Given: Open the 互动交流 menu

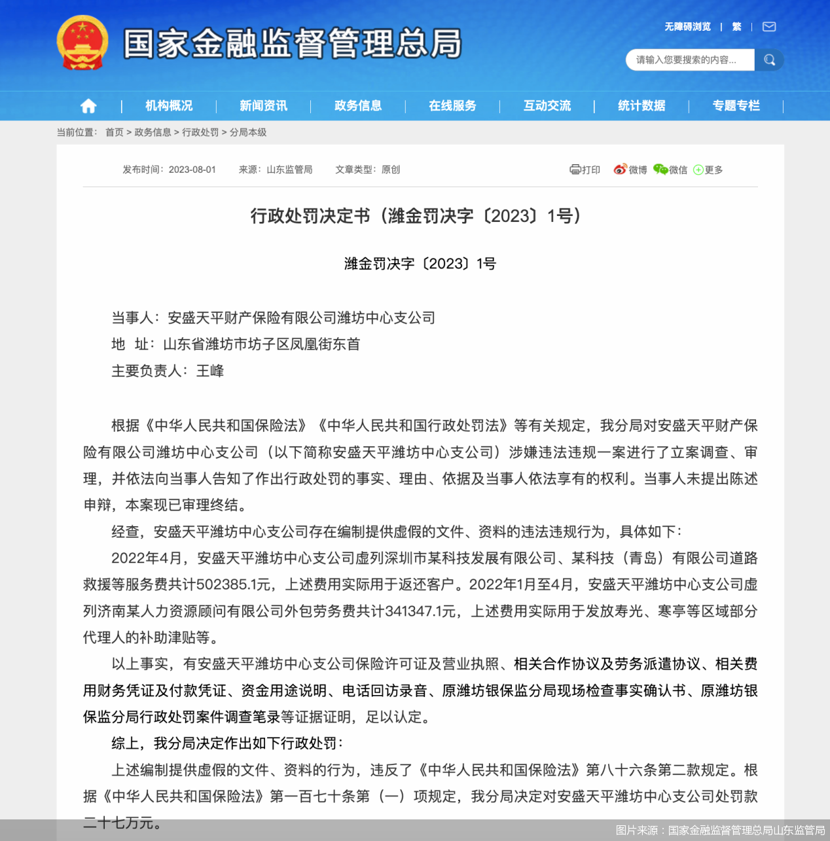Looking at the screenshot, I should [x=547, y=105].
